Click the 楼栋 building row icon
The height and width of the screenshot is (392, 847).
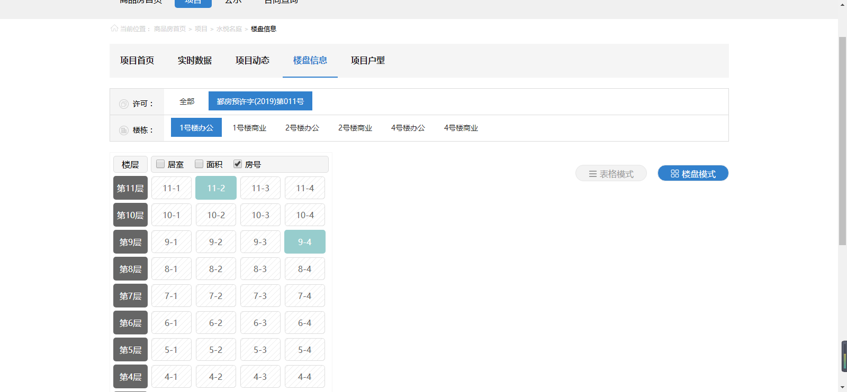(124, 130)
